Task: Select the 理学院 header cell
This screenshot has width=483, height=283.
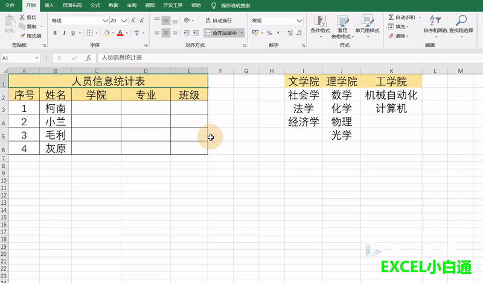Action: (342, 81)
